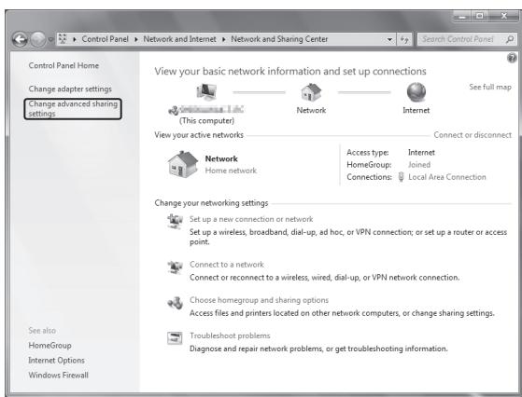
Task: Open Windows Firewall under See also
Action: tap(58, 375)
